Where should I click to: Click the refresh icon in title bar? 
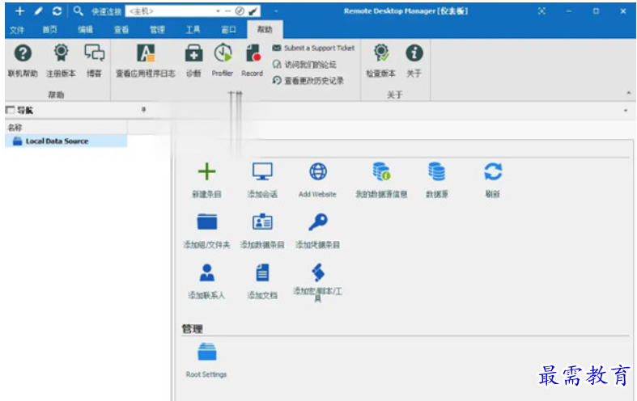point(57,11)
